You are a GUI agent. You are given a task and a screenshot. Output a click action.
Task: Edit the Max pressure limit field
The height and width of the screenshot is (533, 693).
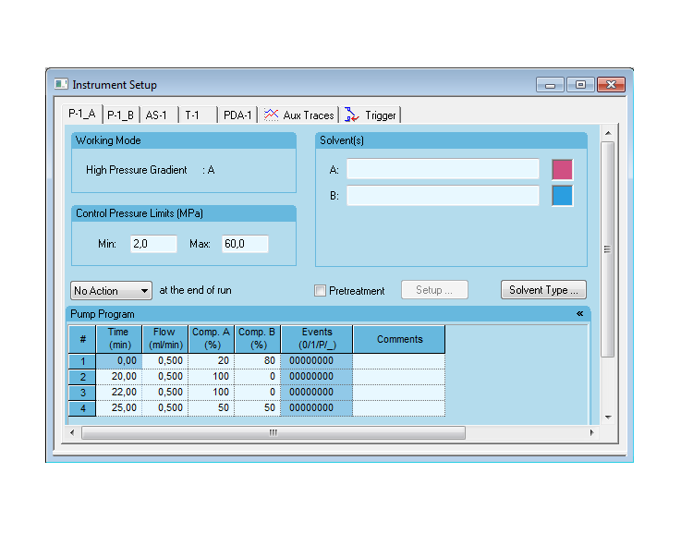(245, 244)
